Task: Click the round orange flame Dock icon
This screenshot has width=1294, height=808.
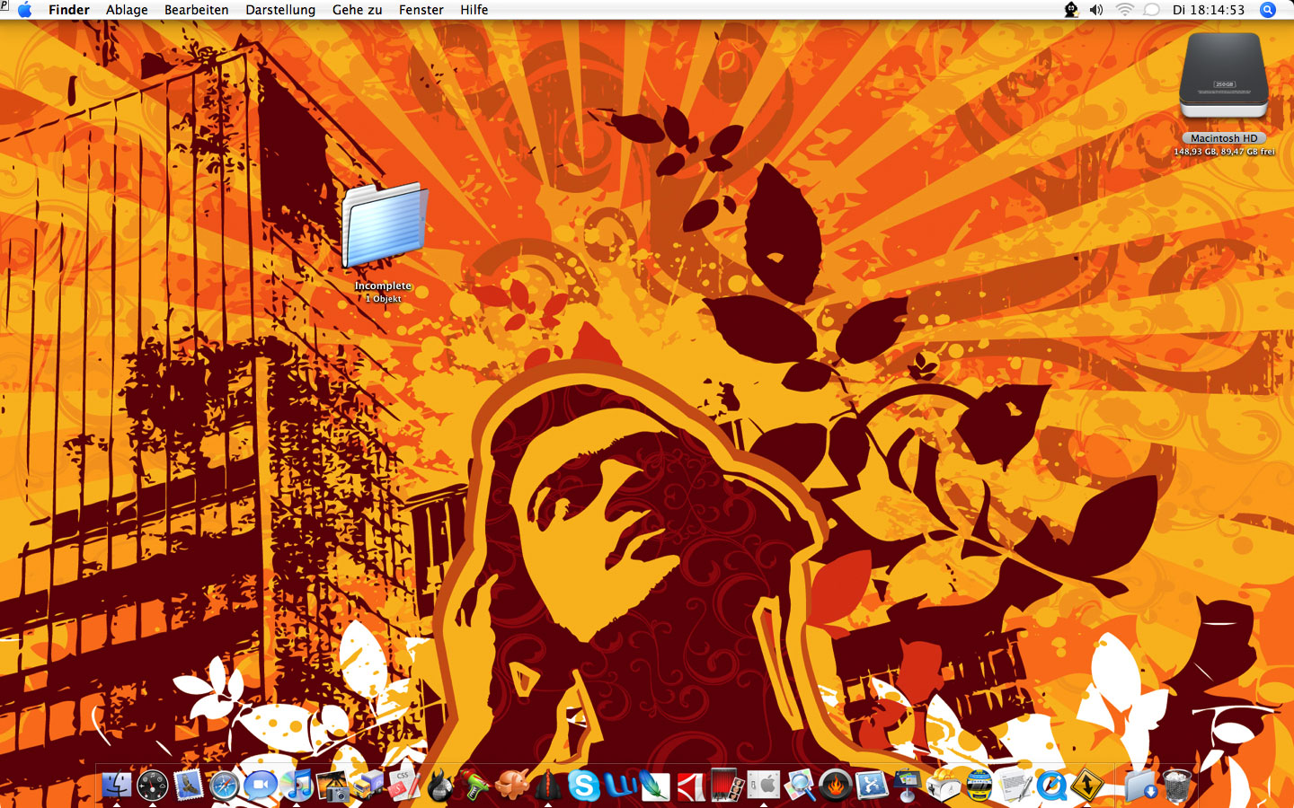Action: coord(836,786)
